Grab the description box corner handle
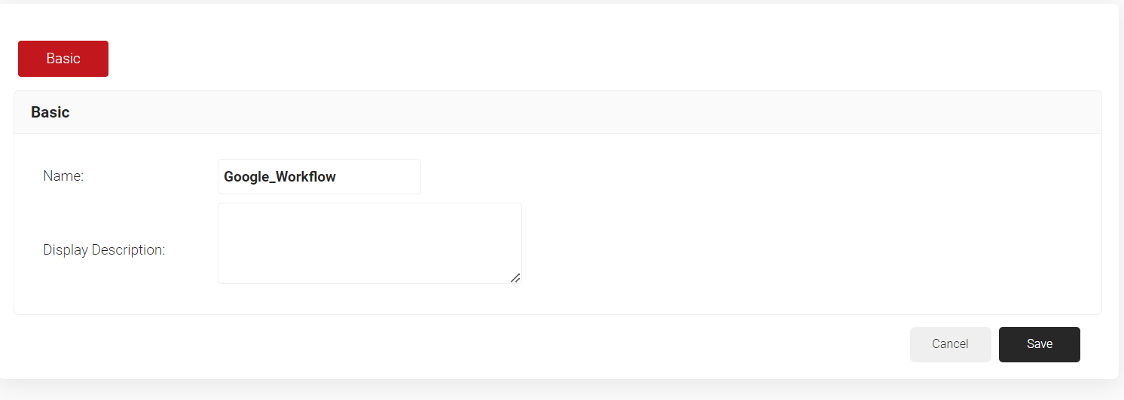The width and height of the screenshot is (1124, 400). click(515, 278)
